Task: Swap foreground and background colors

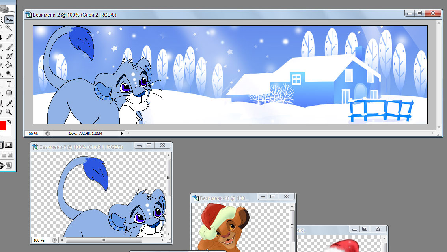Action: click(9, 122)
